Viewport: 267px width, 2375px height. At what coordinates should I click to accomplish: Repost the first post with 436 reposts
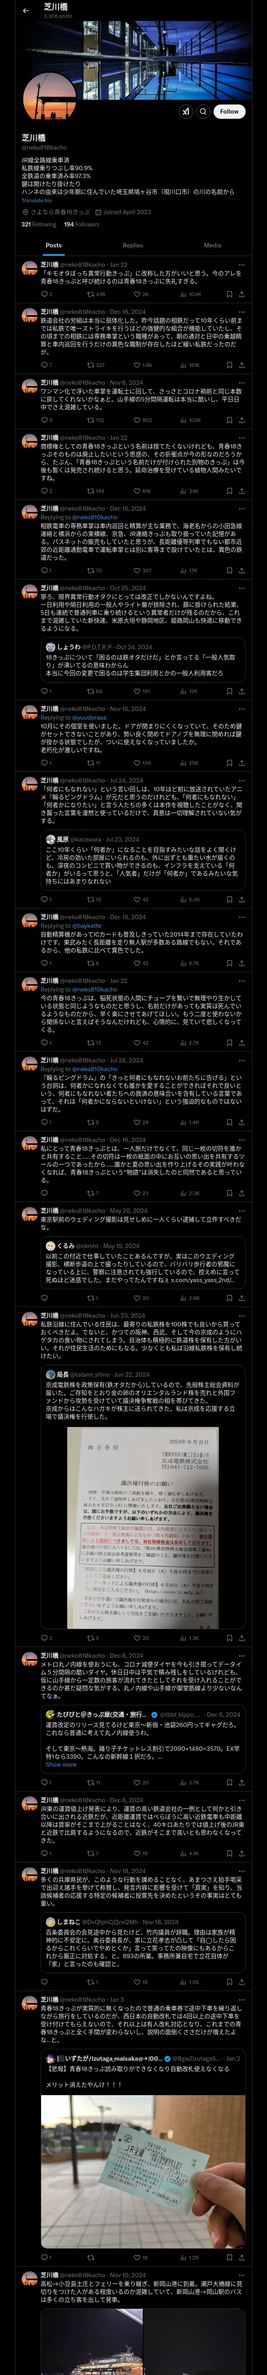pyautogui.click(x=92, y=294)
